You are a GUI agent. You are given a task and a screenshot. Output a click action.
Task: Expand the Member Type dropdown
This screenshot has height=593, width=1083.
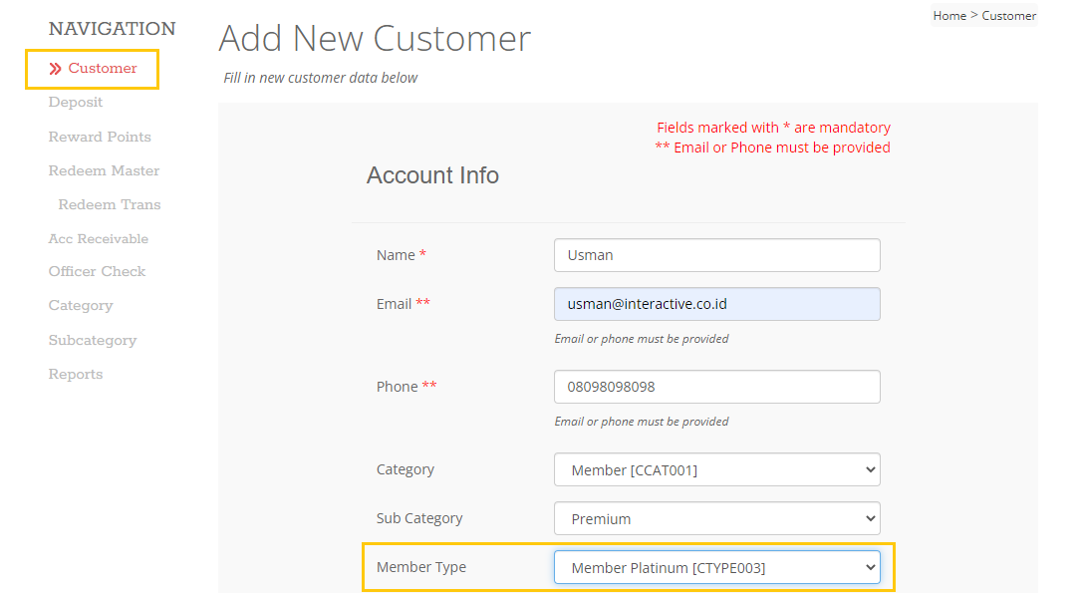click(x=716, y=568)
